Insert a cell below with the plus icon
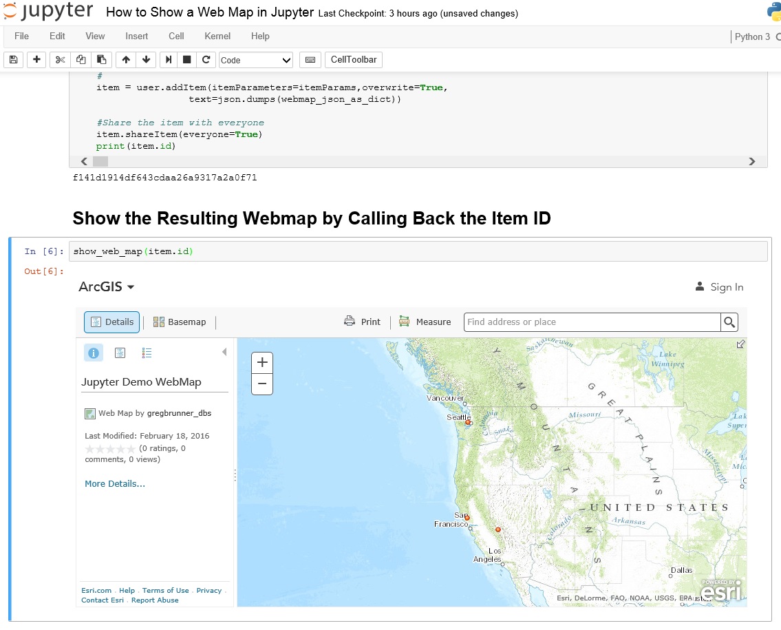This screenshot has height=630, width=781. point(36,60)
